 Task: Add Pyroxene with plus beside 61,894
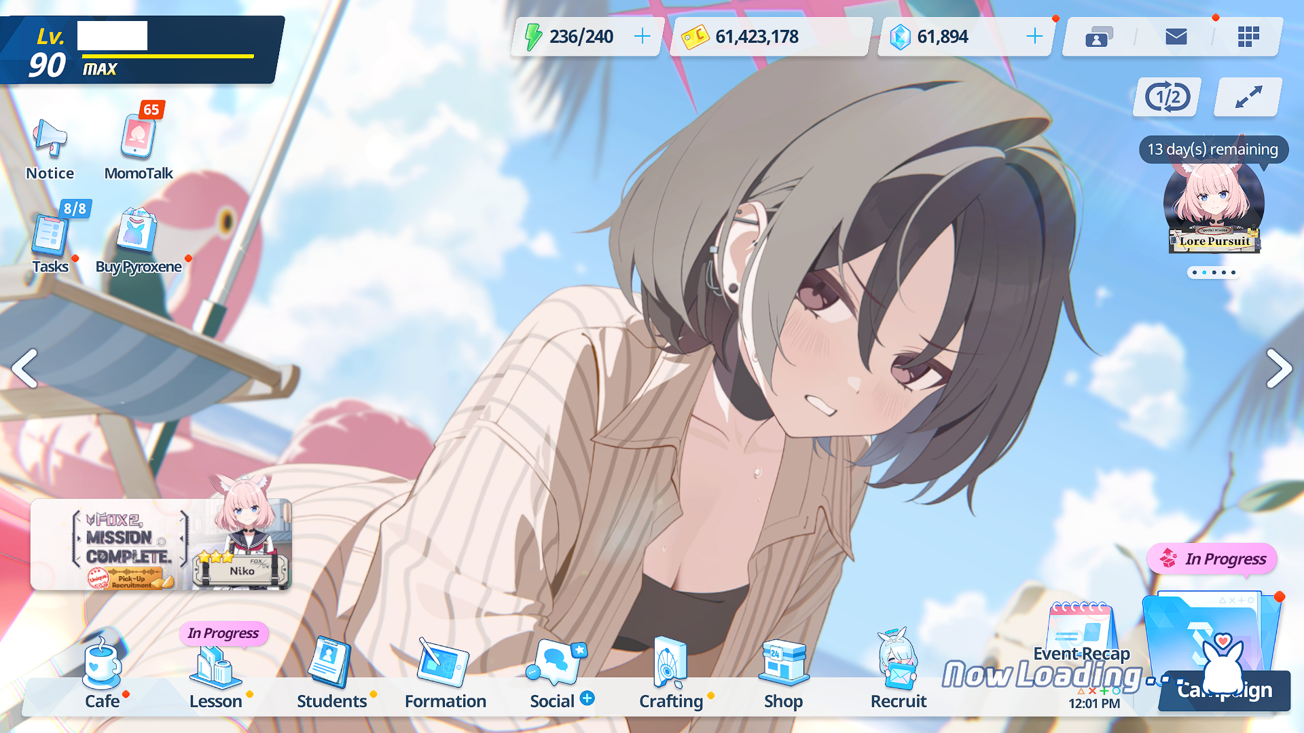tap(1034, 36)
